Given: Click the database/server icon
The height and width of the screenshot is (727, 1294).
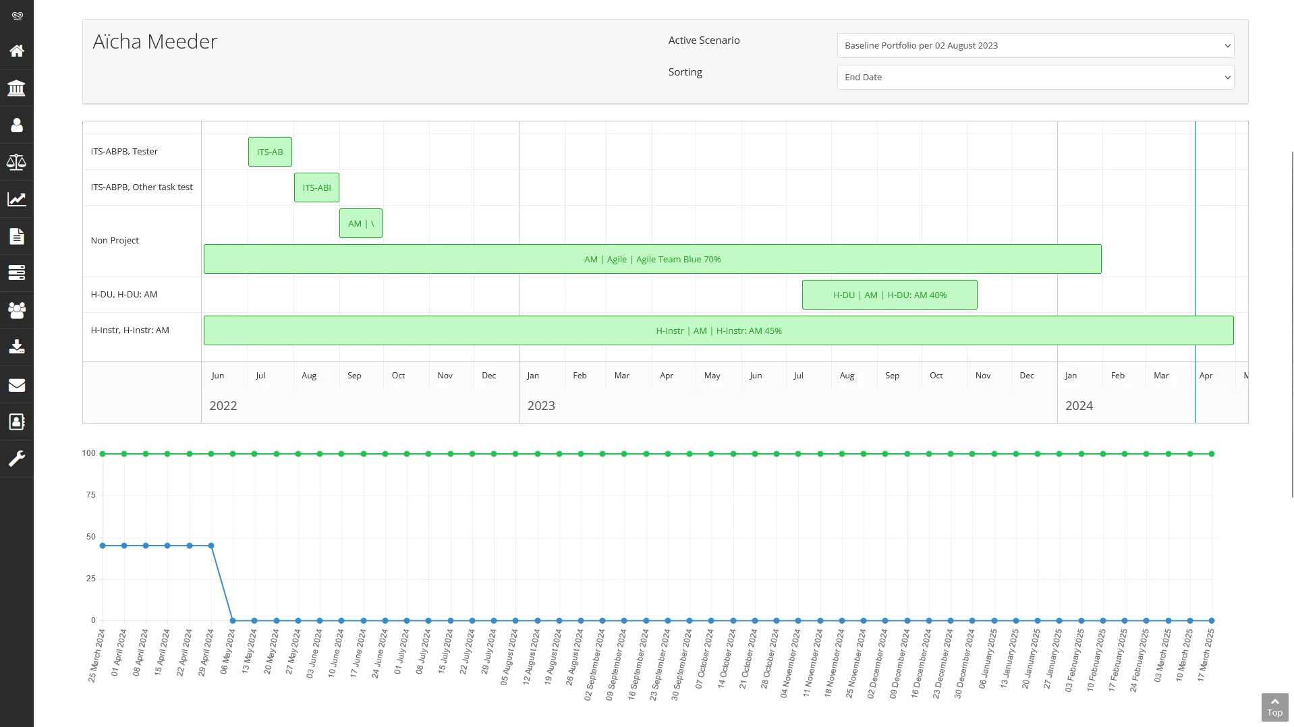Looking at the screenshot, I should (x=16, y=272).
